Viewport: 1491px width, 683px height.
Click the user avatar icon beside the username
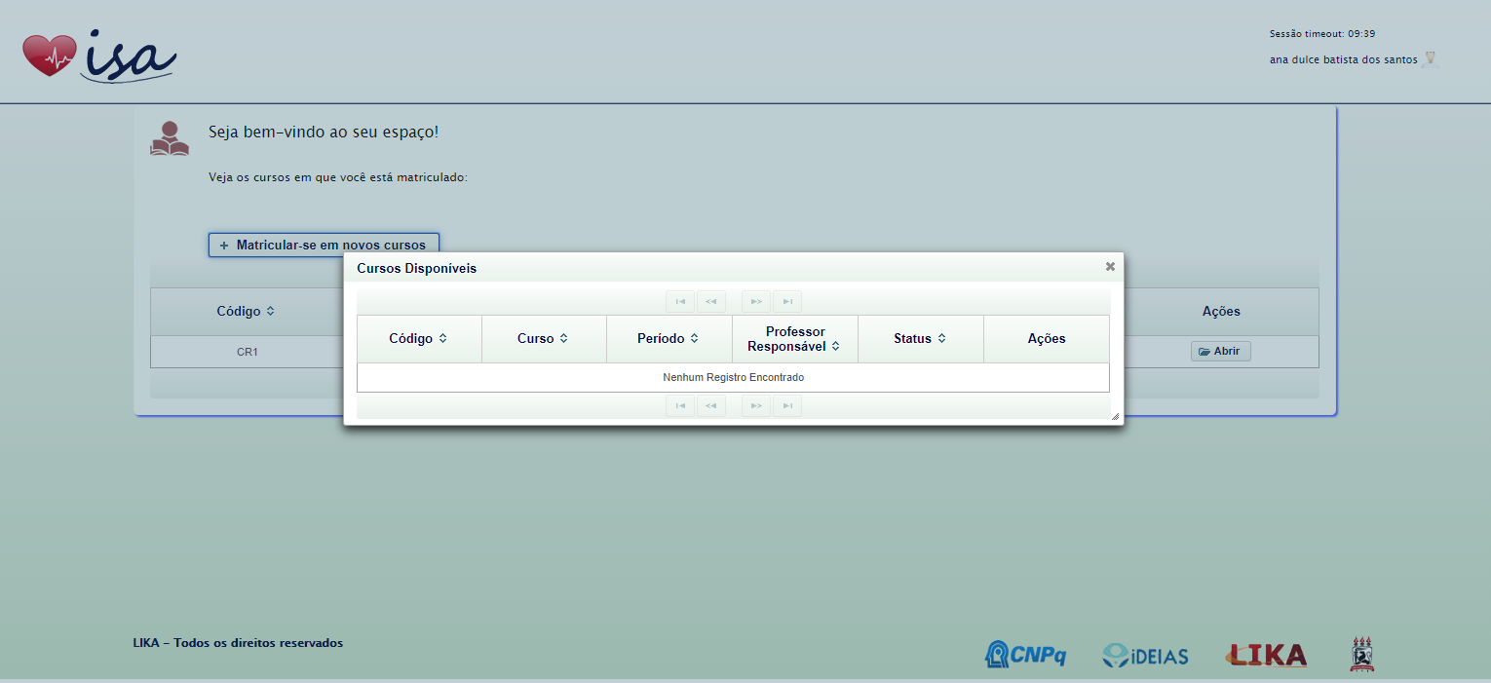[x=1430, y=59]
